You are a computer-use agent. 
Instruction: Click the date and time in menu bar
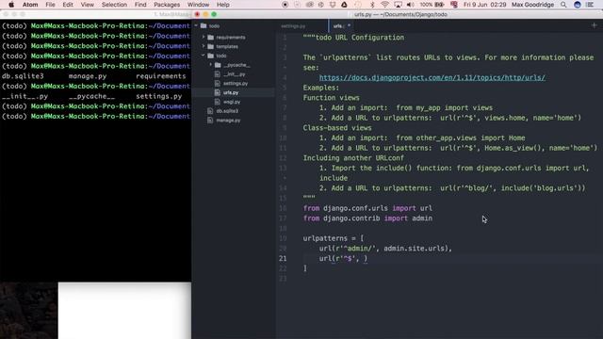(484, 5)
